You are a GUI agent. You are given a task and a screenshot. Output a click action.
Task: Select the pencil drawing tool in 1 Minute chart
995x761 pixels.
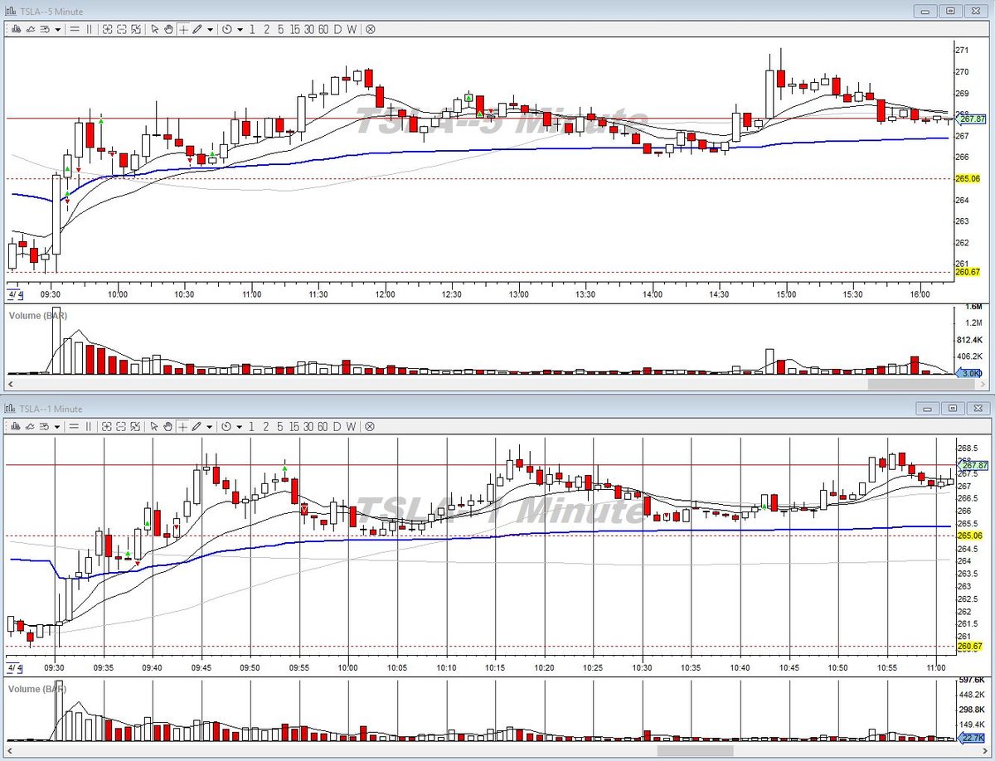(197, 427)
